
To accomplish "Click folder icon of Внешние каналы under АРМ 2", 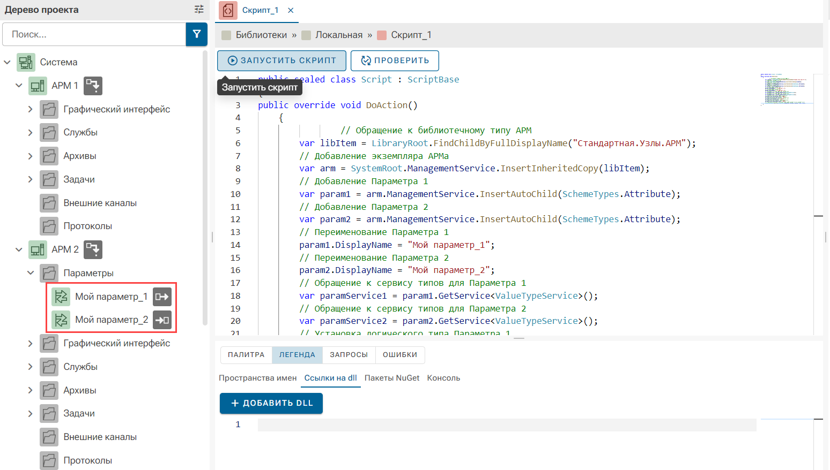I will (x=49, y=437).
